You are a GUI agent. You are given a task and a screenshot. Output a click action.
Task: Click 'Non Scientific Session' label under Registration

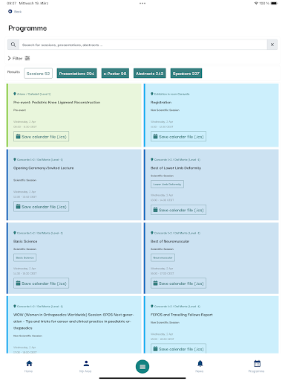[165, 110]
